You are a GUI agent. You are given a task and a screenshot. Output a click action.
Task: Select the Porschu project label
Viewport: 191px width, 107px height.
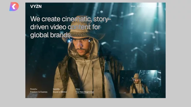34,89
